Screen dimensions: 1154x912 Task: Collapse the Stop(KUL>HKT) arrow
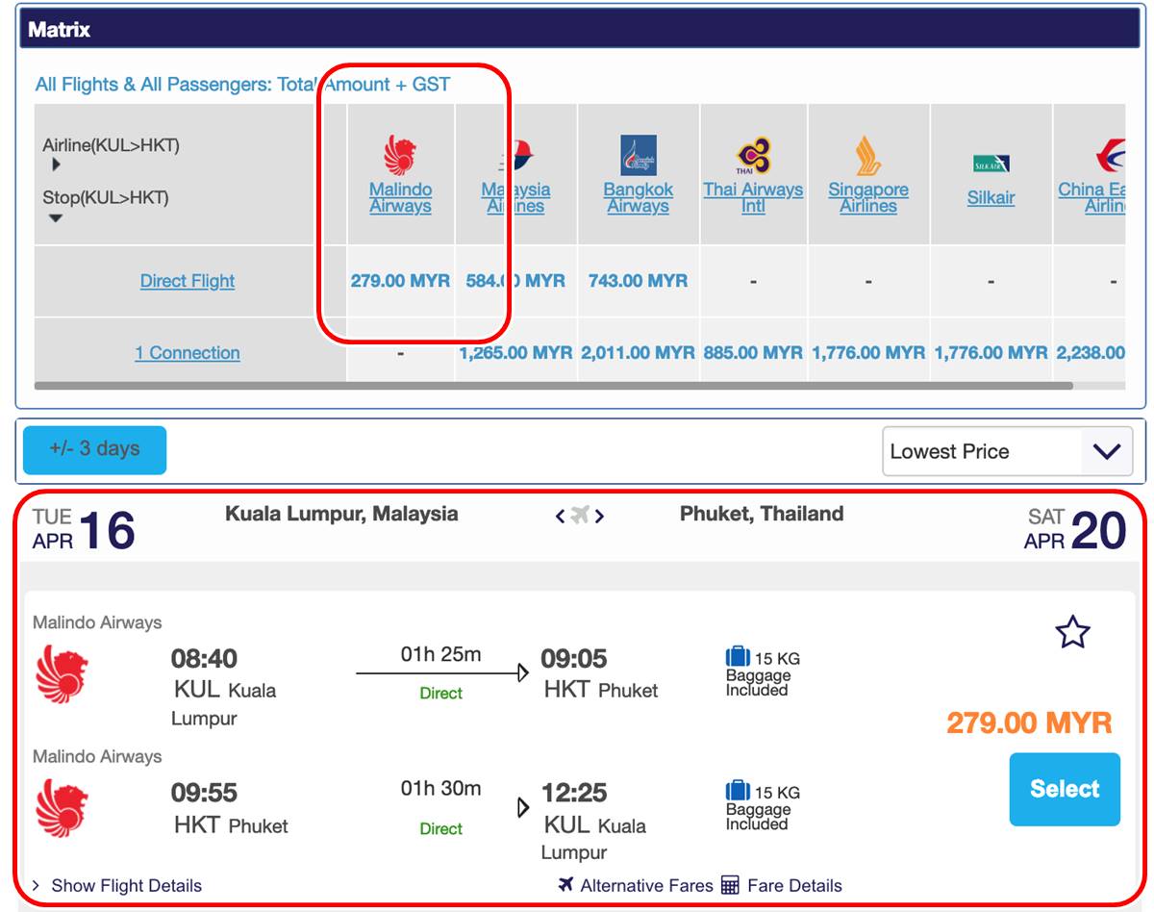coord(56,218)
